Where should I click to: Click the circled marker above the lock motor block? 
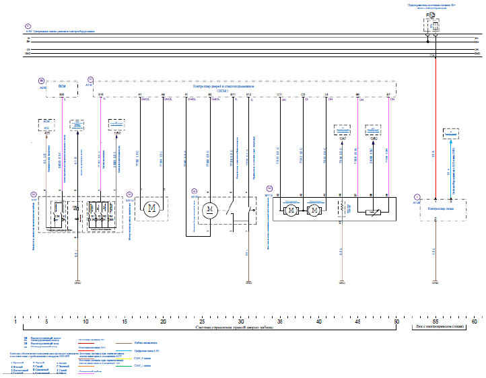click(x=195, y=191)
